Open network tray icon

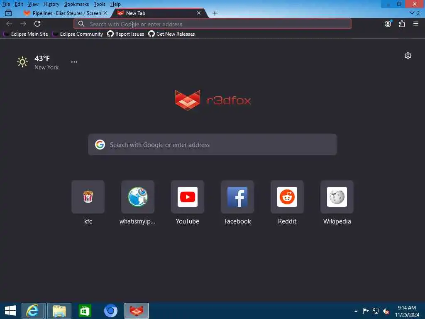pyautogui.click(x=376, y=311)
